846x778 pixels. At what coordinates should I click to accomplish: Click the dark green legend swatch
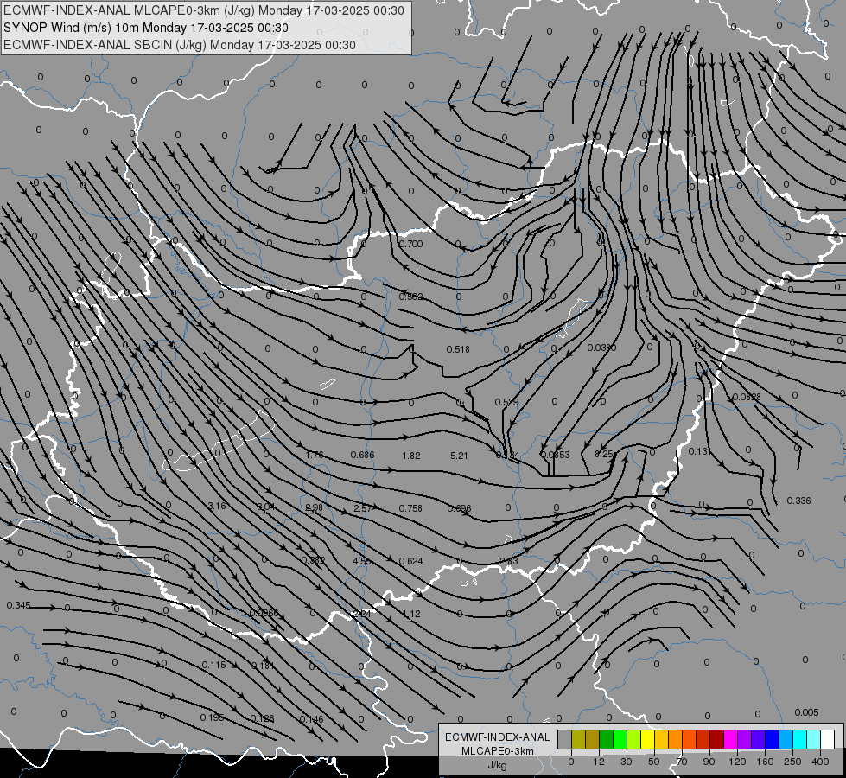607,739
